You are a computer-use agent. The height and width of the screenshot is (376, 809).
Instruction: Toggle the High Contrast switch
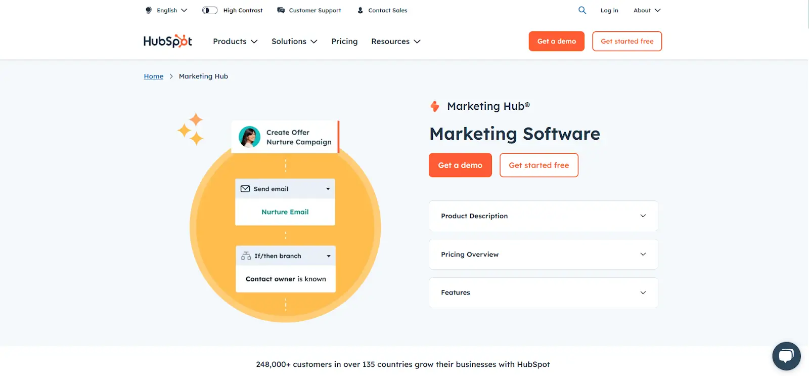(x=210, y=10)
